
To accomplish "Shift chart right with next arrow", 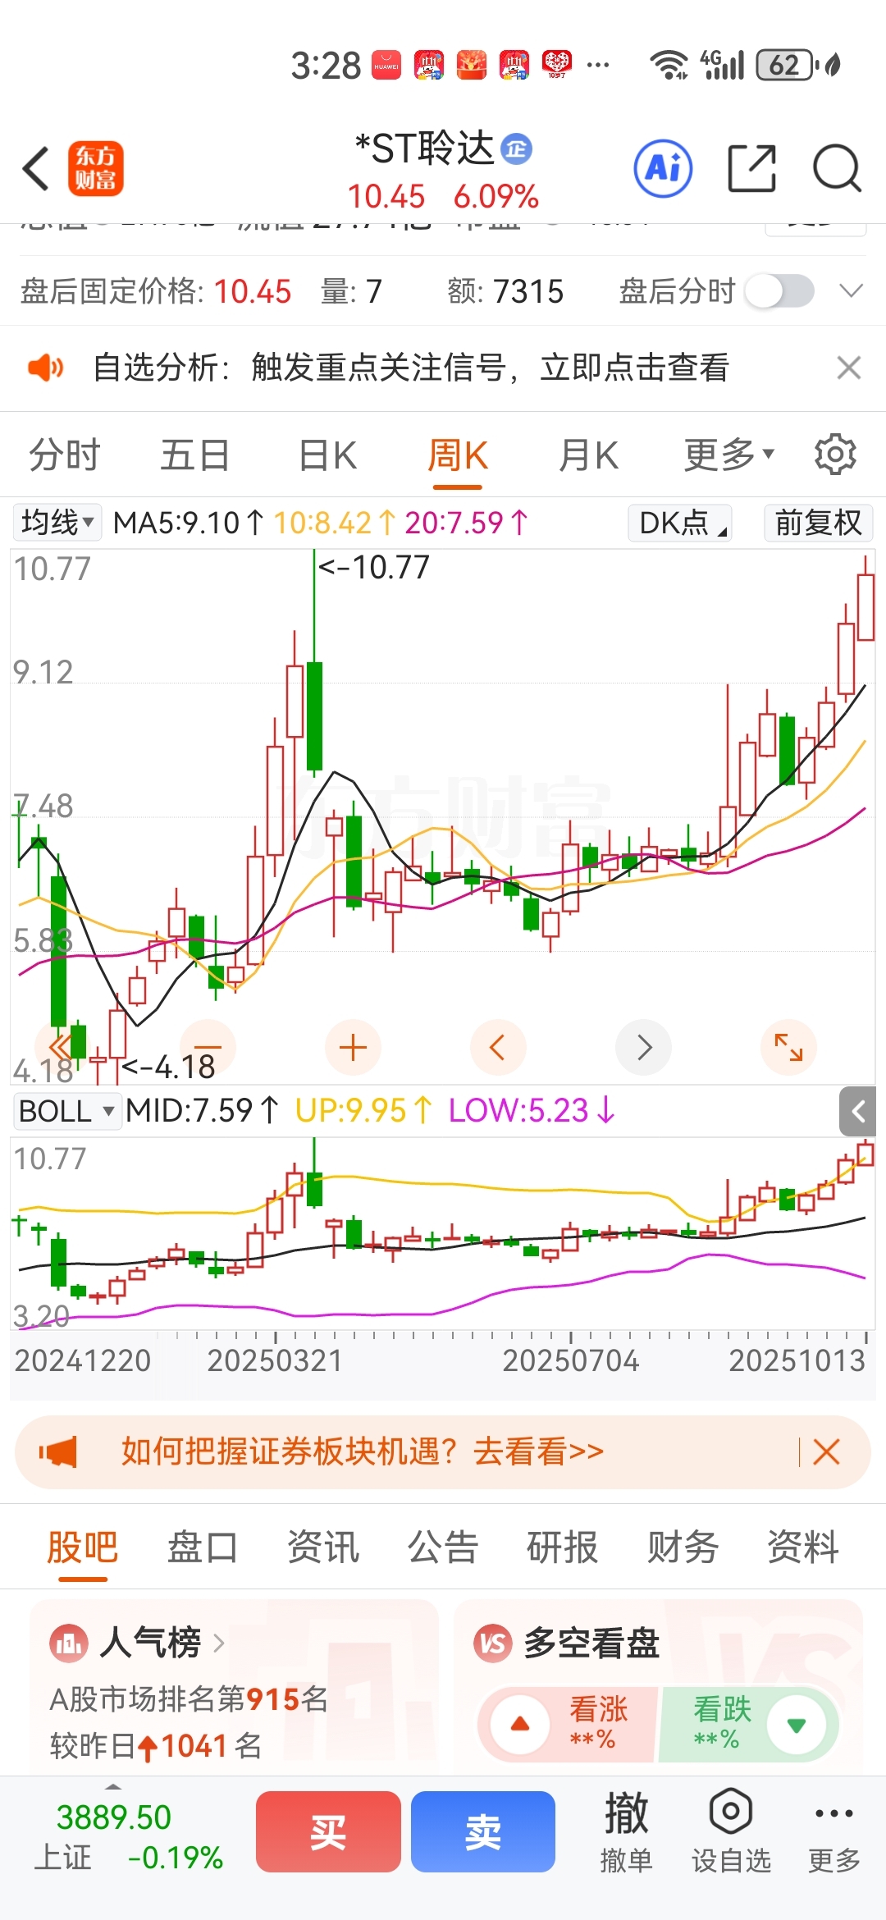I will click(644, 1047).
